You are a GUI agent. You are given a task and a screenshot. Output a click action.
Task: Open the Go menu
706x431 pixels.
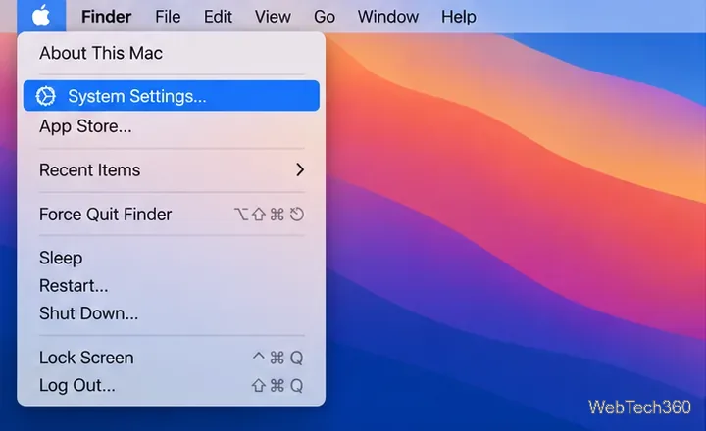325,17
